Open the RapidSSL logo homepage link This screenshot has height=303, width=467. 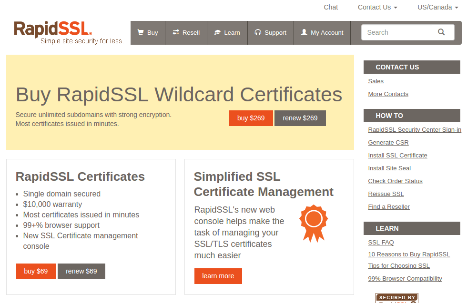click(x=52, y=29)
